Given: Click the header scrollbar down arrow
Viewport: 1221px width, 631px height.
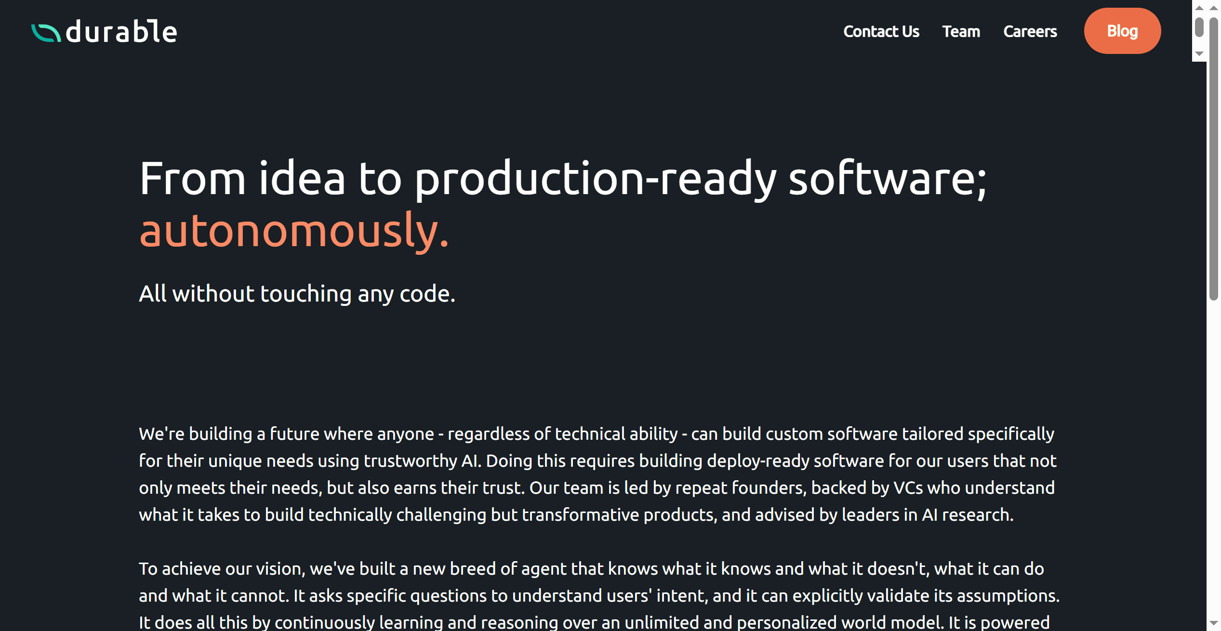Looking at the screenshot, I should (x=1199, y=54).
